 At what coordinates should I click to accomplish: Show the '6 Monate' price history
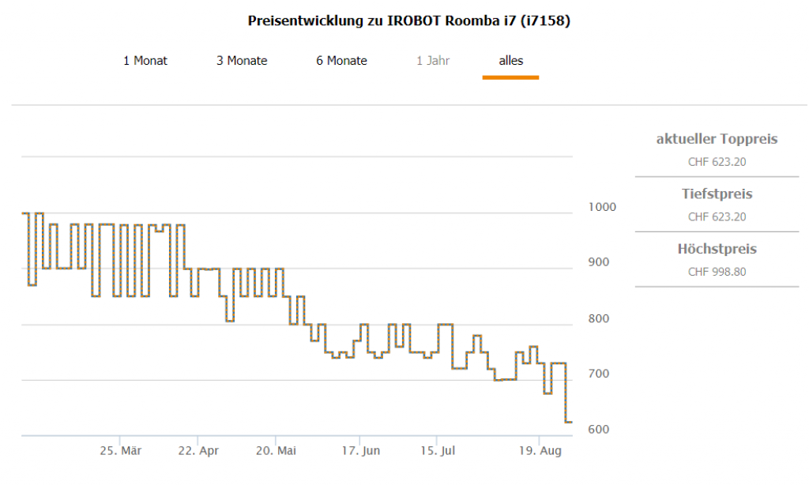pyautogui.click(x=341, y=61)
